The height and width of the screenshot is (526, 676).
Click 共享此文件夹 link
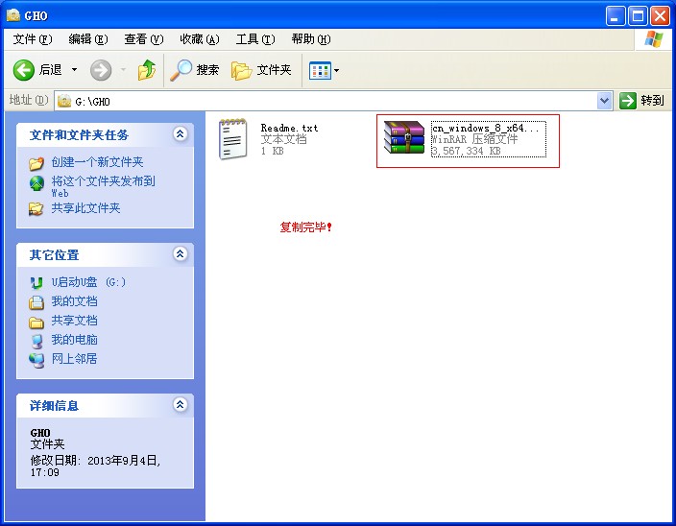[85, 208]
